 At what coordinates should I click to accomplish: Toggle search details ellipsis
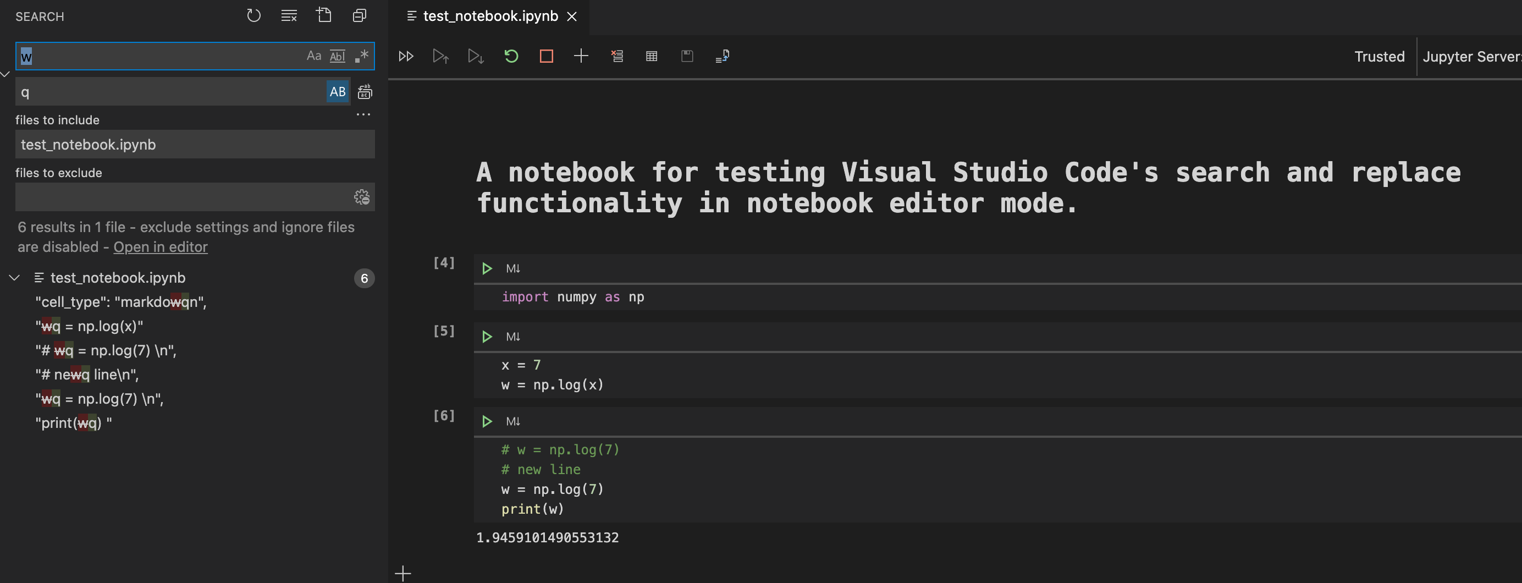(363, 114)
